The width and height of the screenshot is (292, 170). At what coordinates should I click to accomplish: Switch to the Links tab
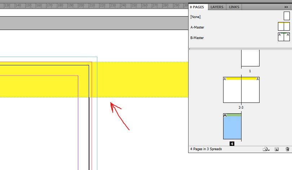coord(234,7)
